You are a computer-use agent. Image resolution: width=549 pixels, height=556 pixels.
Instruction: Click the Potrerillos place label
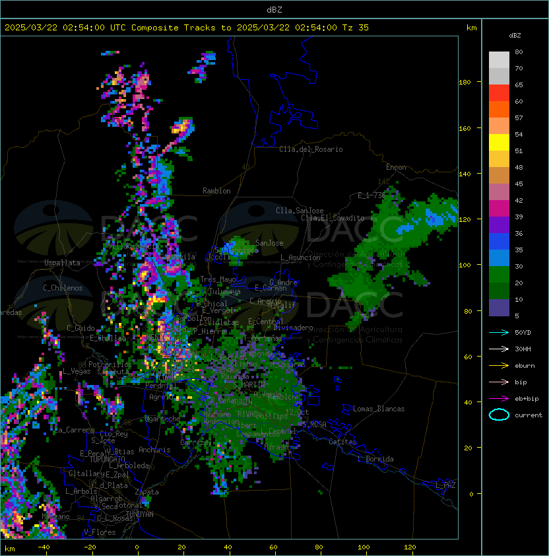(x=110, y=365)
